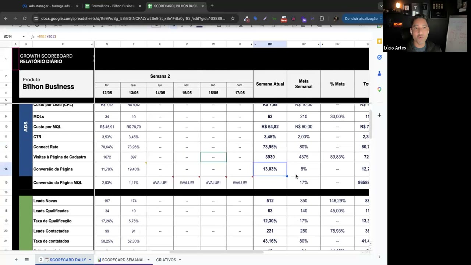Image resolution: width=471 pixels, height=265 pixels.
Task: Select column header BP
Action: click(x=304, y=44)
